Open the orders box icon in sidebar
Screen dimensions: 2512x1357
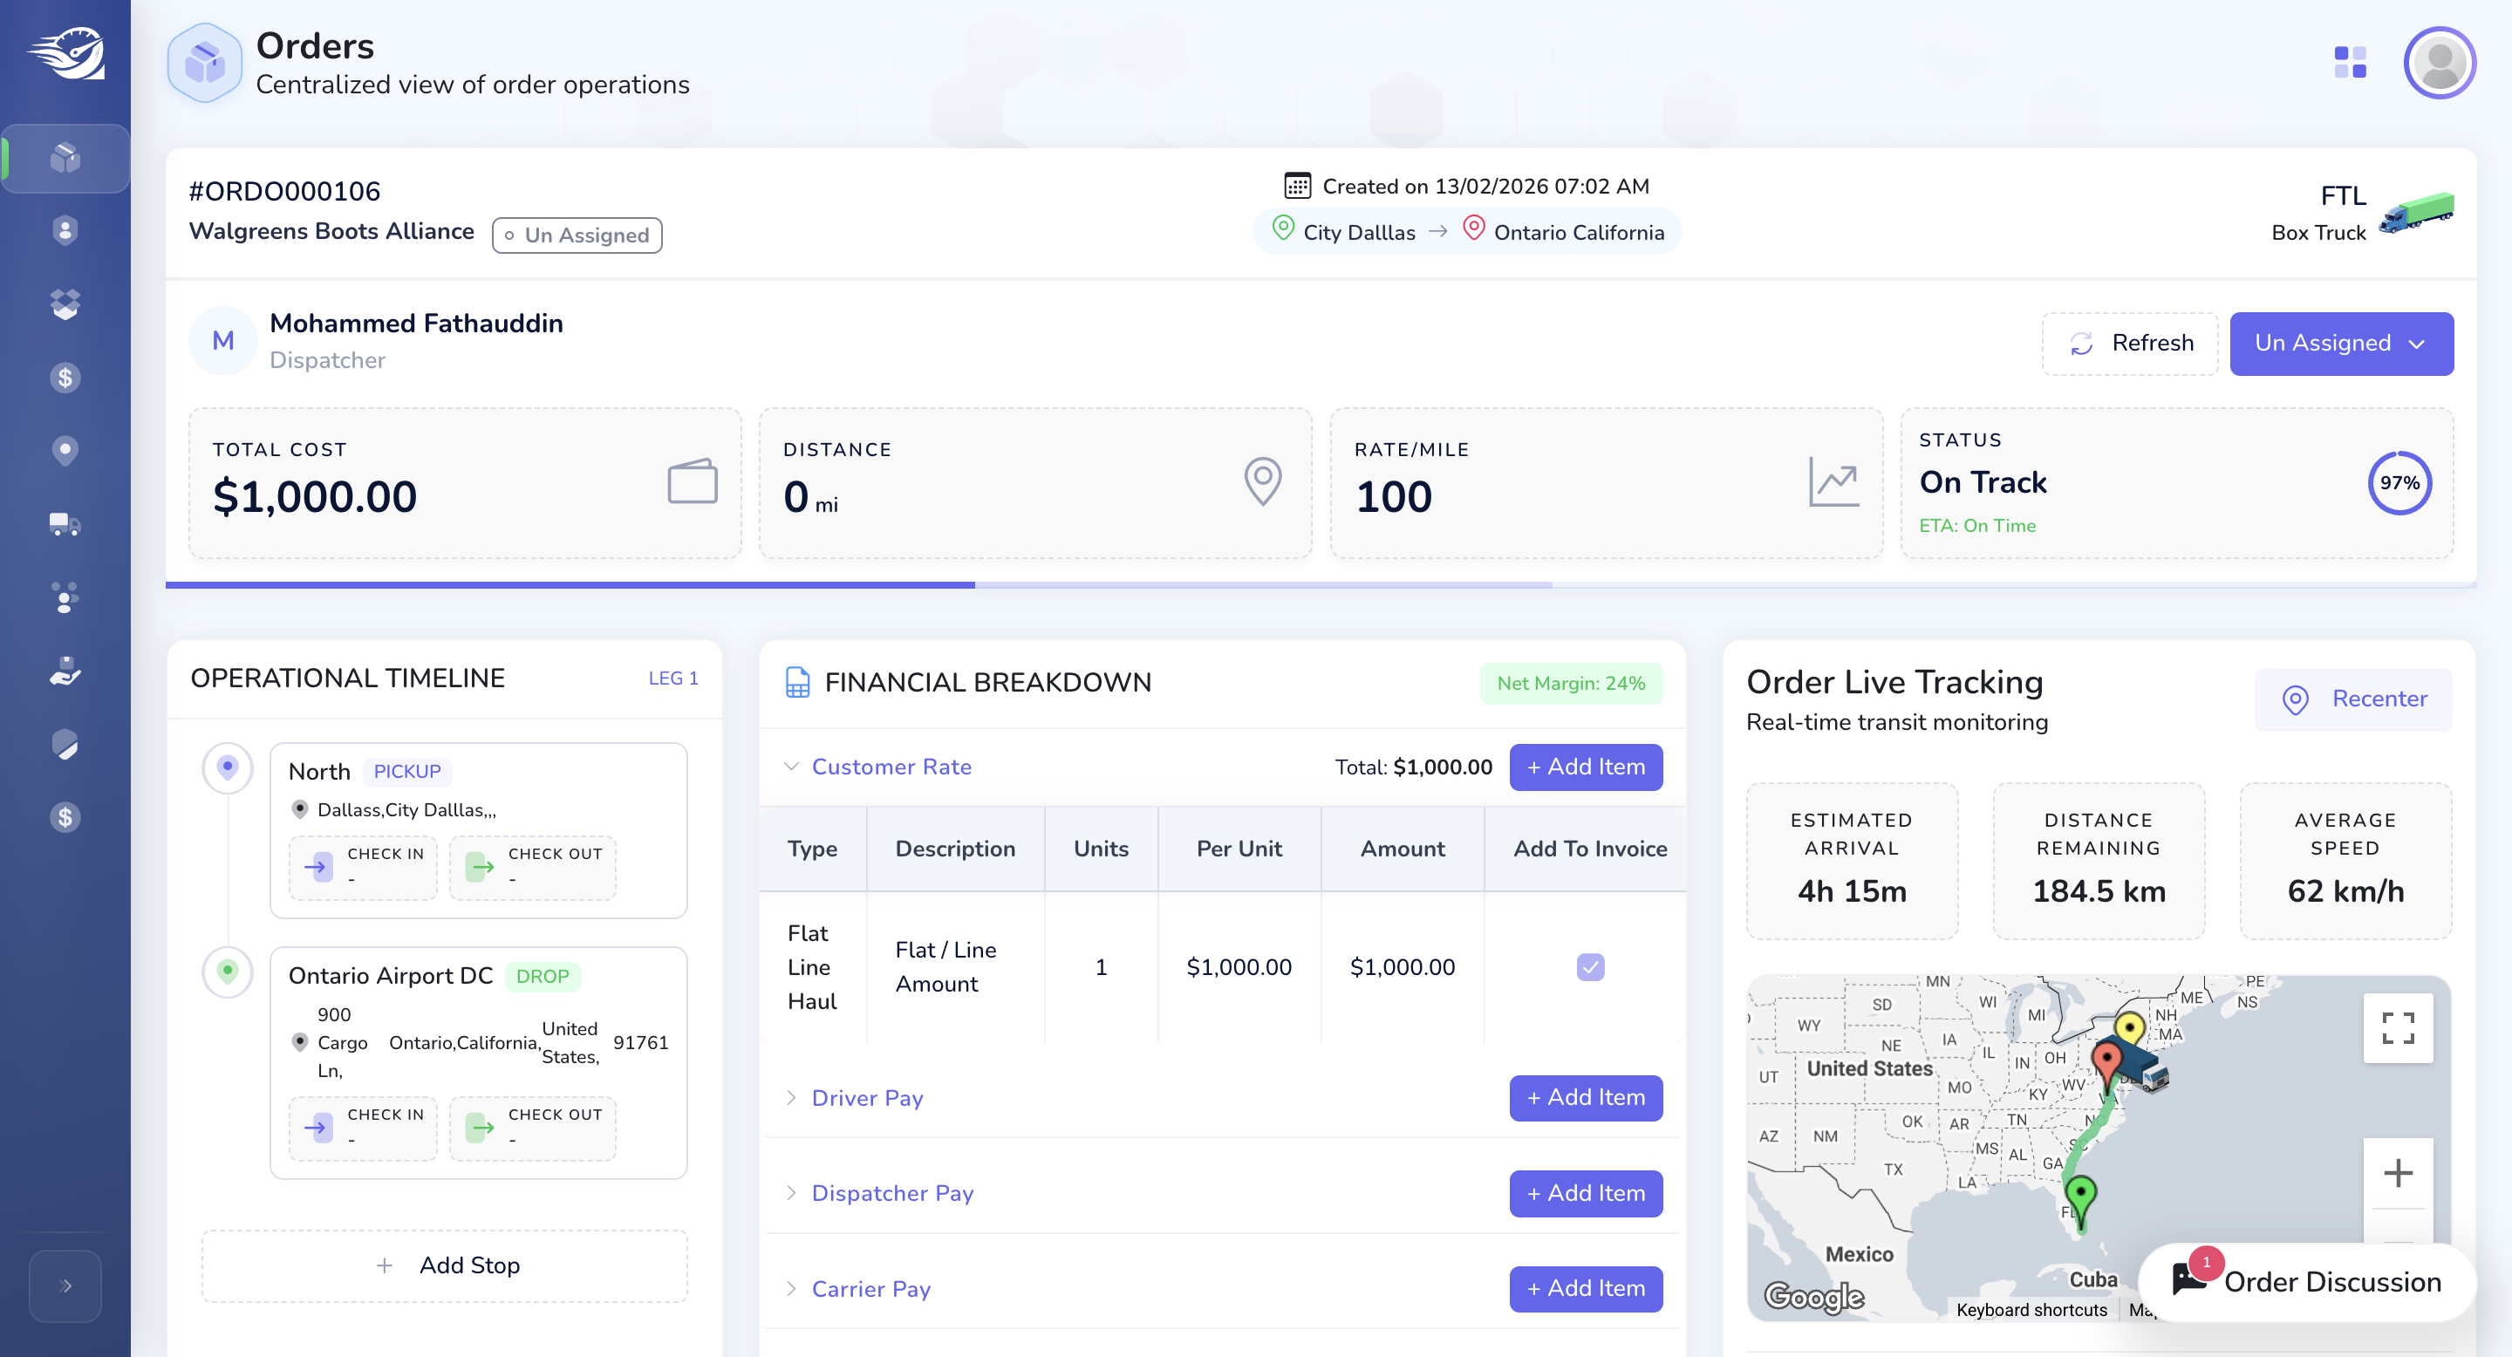click(x=65, y=158)
